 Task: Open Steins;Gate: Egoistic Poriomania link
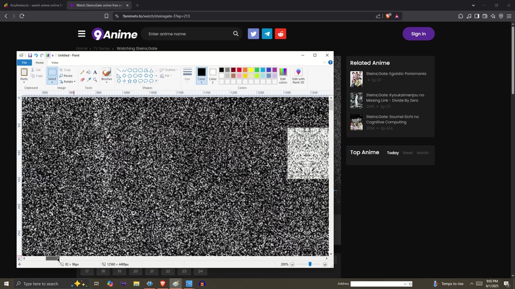[x=396, y=73]
